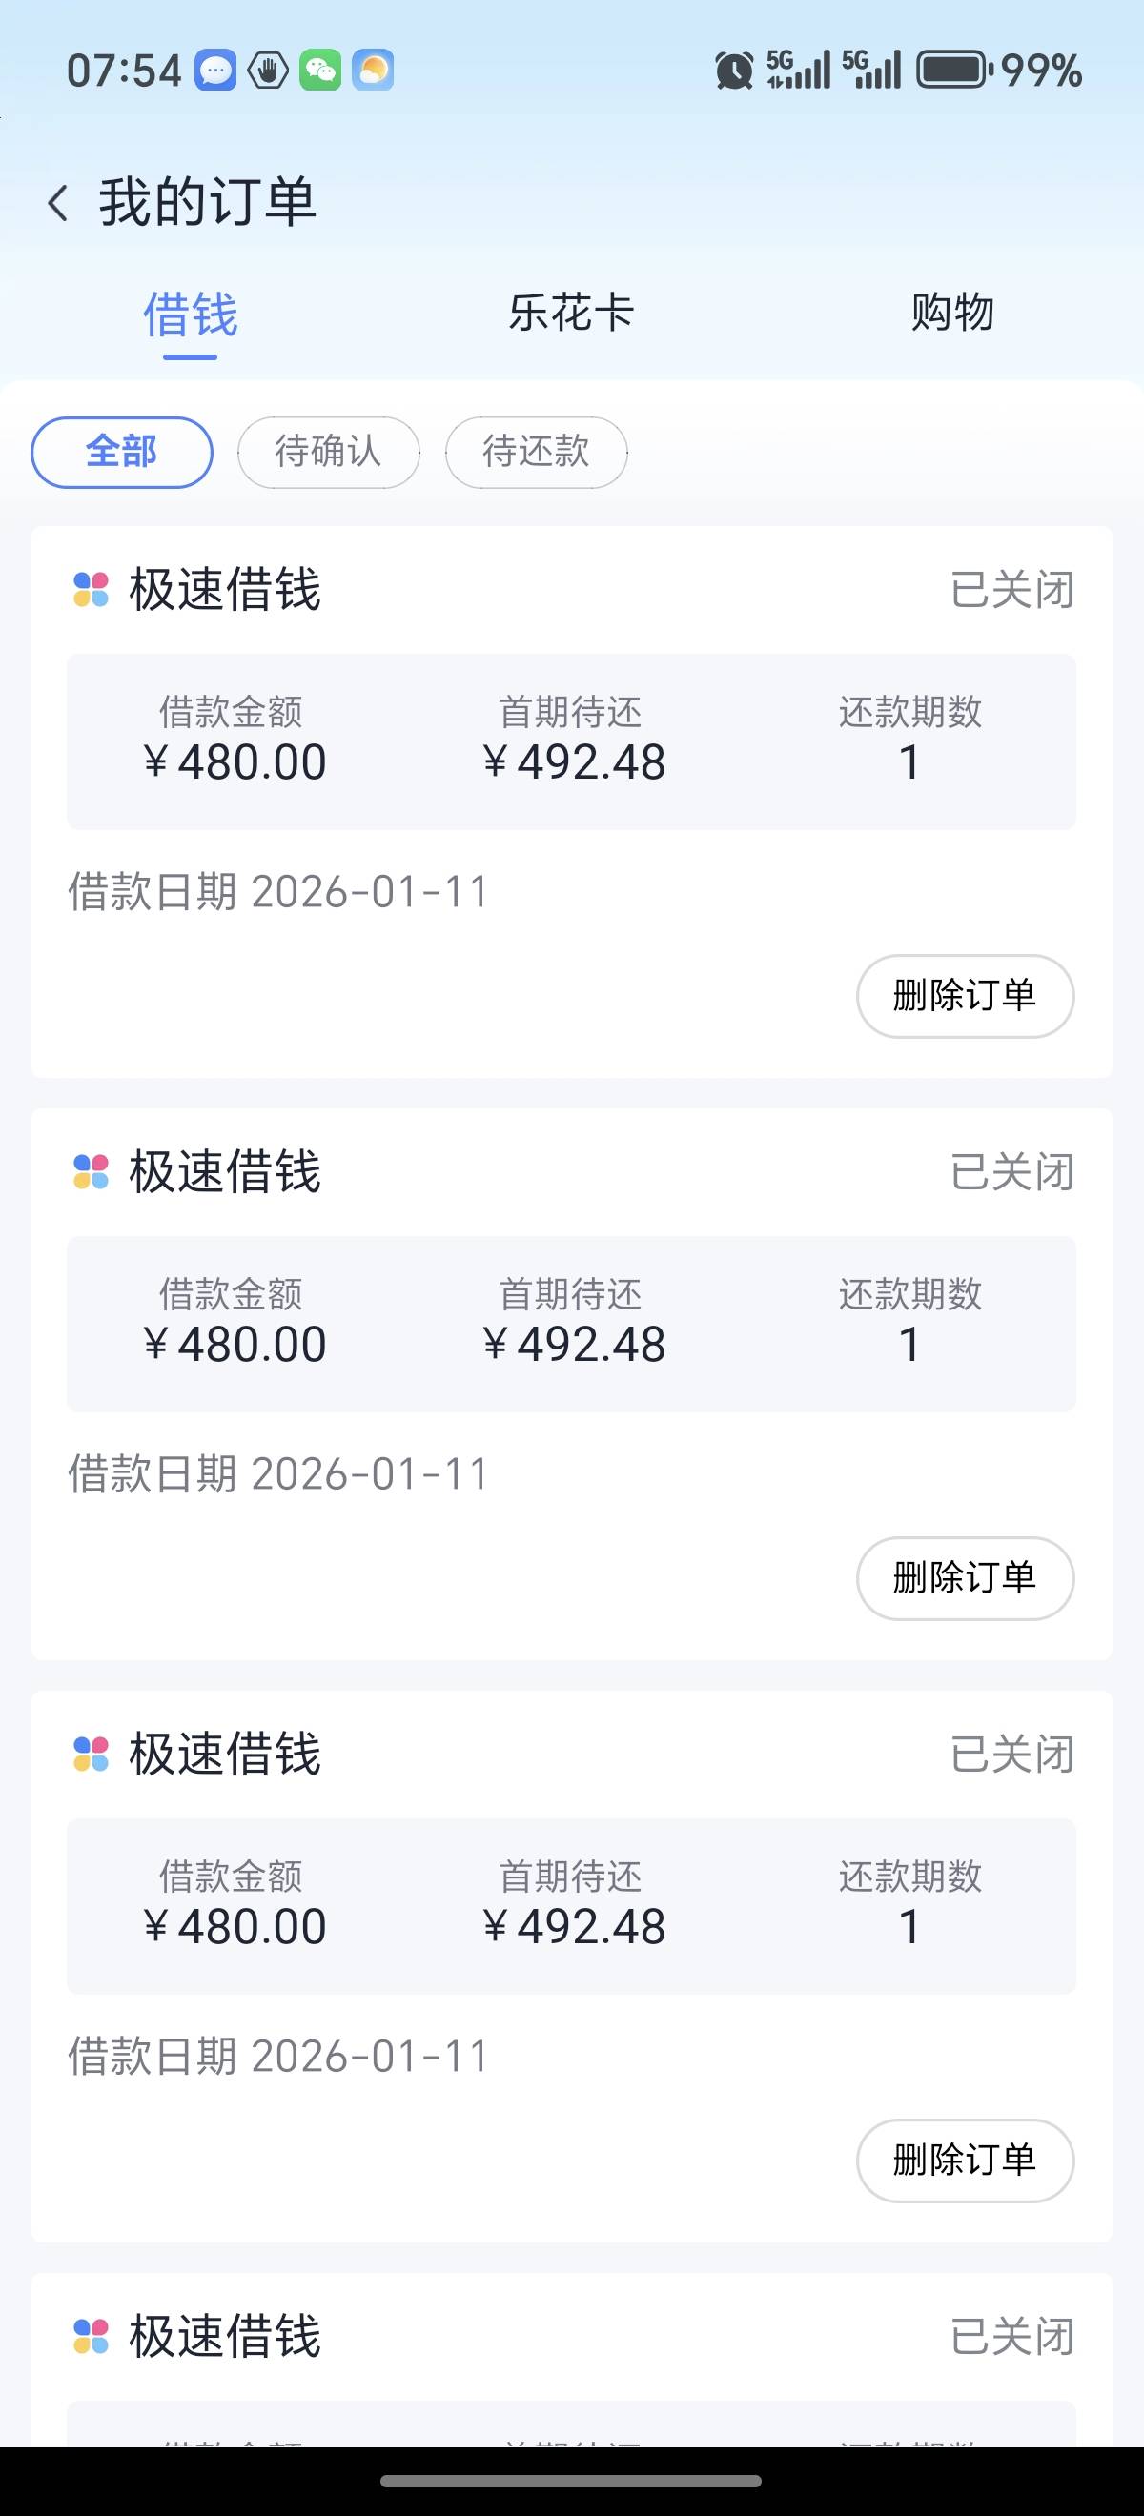Open the first order's loan details panel
This screenshot has height=2516, width=1144.
pos(571,741)
